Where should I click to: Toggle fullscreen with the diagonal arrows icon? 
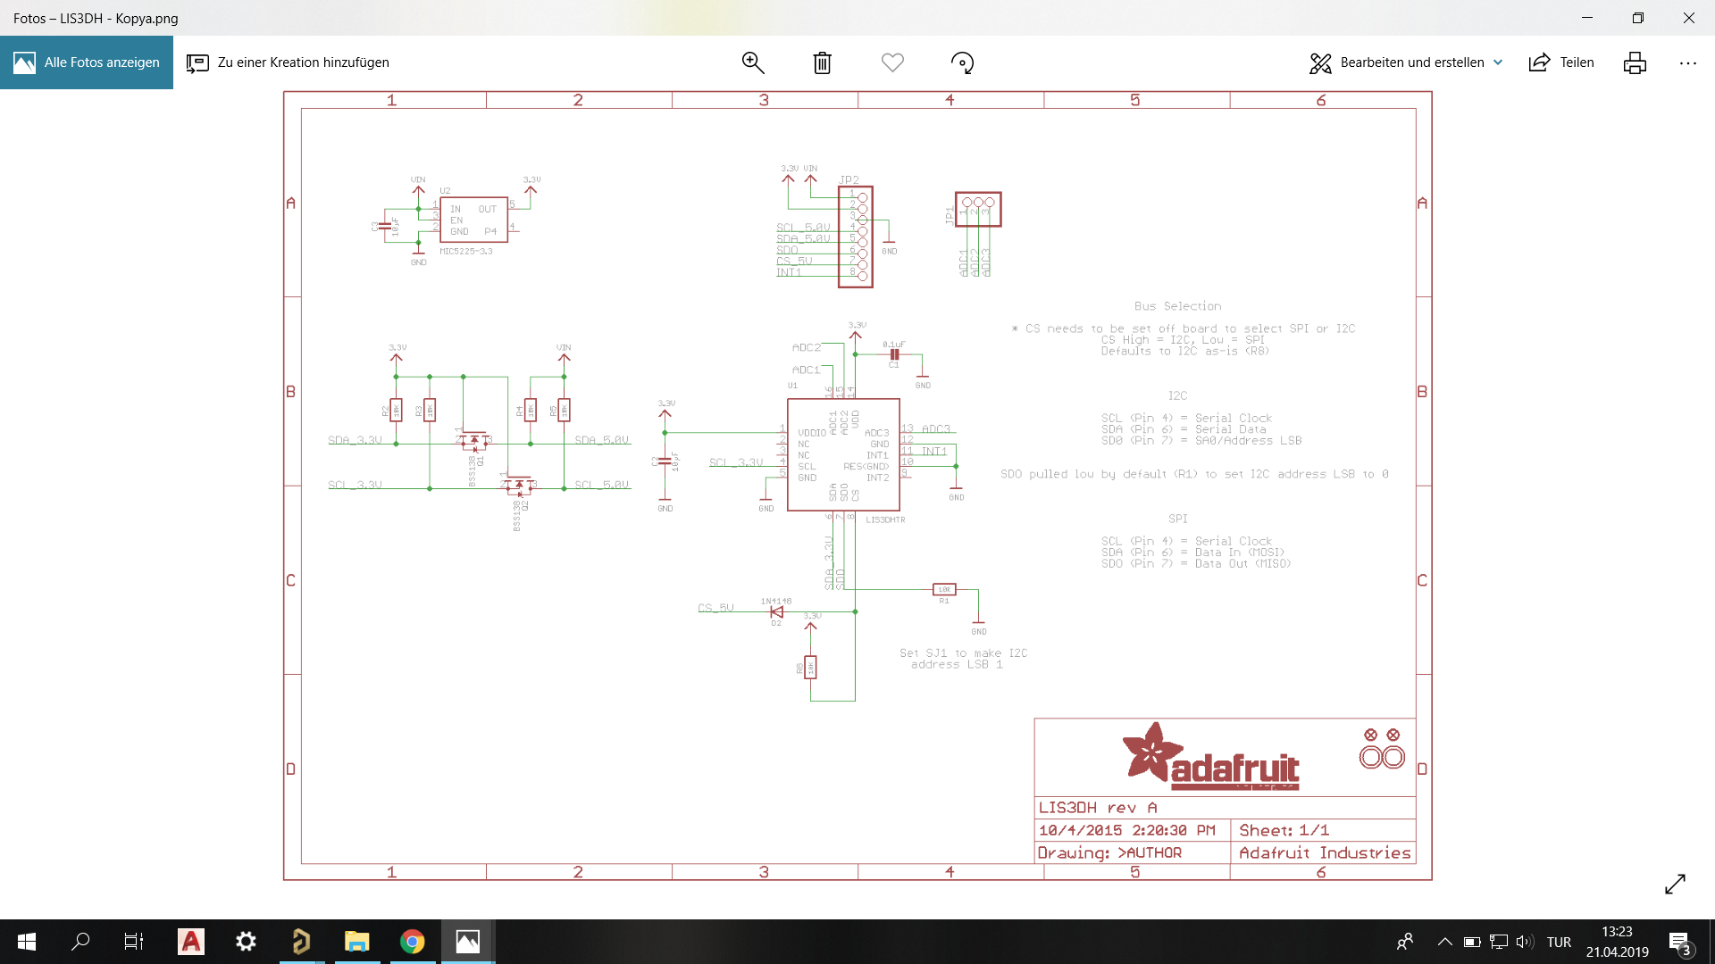click(x=1675, y=884)
